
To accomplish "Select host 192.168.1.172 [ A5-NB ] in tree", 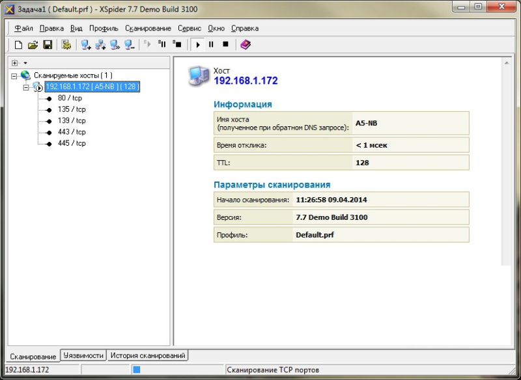I will [92, 87].
